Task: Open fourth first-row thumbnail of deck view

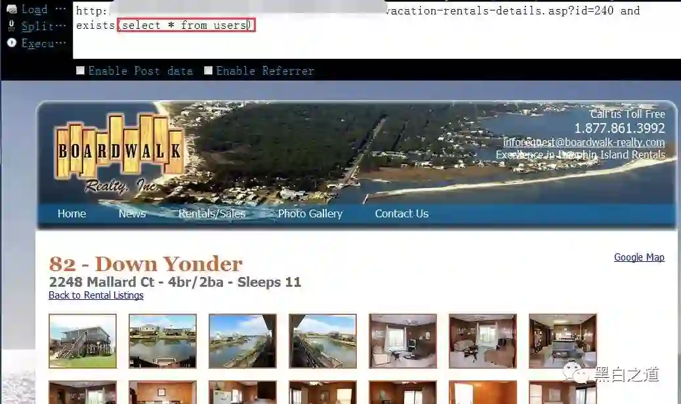Action: click(x=323, y=341)
